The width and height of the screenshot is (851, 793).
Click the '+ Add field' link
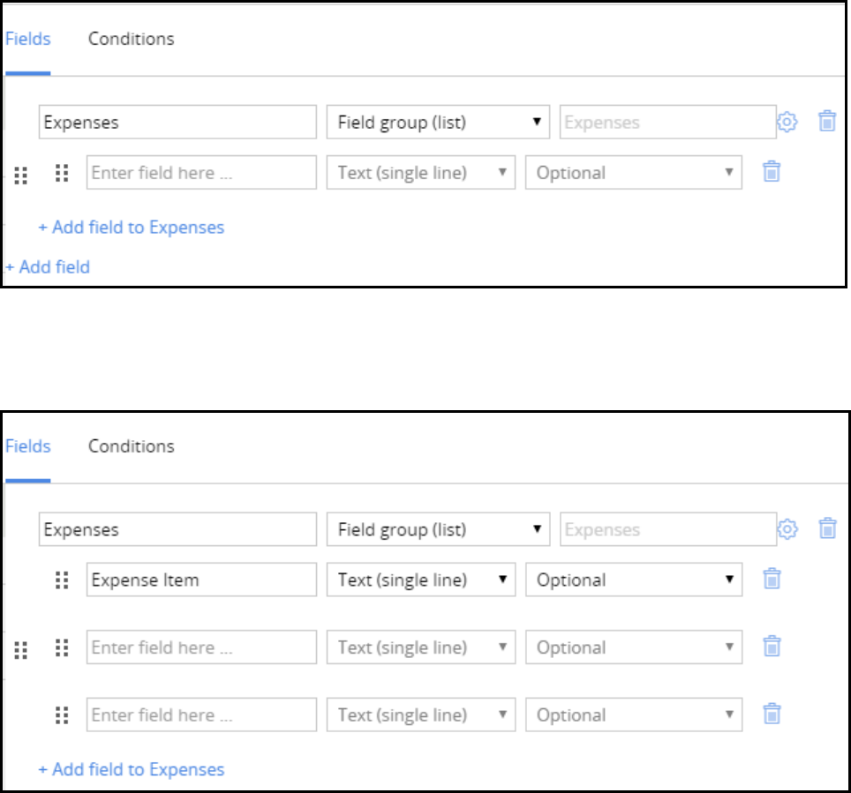pos(48,266)
